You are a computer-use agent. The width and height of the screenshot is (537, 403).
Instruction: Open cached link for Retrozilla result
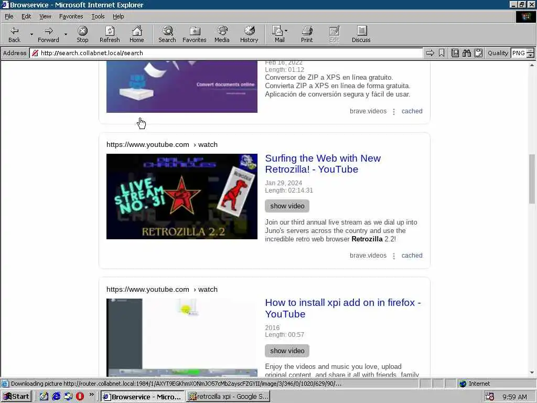point(412,256)
